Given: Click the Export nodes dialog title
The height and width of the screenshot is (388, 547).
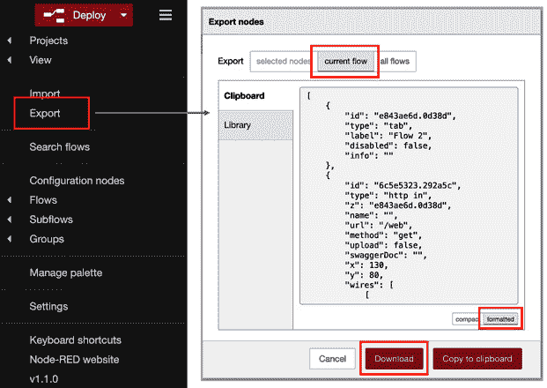Looking at the screenshot, I should coord(236,22).
